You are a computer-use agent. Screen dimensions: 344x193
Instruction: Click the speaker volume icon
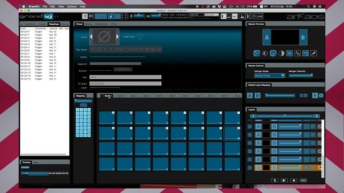[x=148, y=16]
